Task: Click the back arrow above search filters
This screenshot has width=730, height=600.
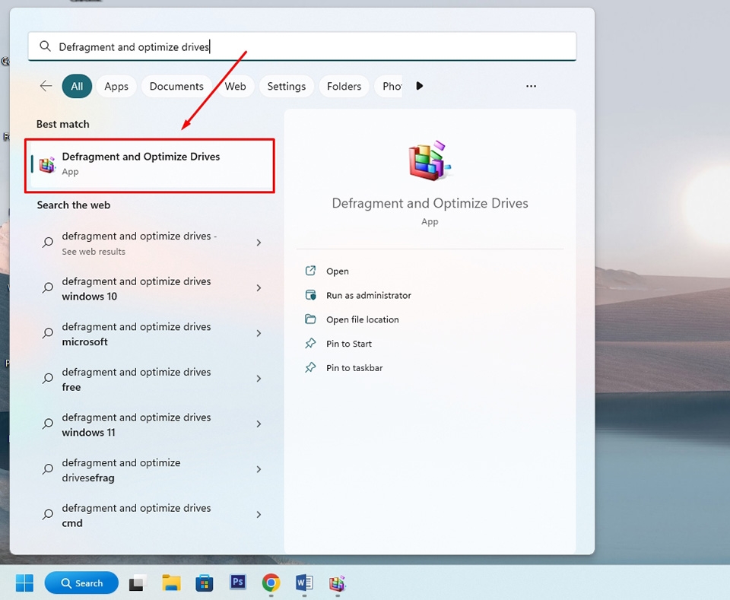Action: [46, 86]
